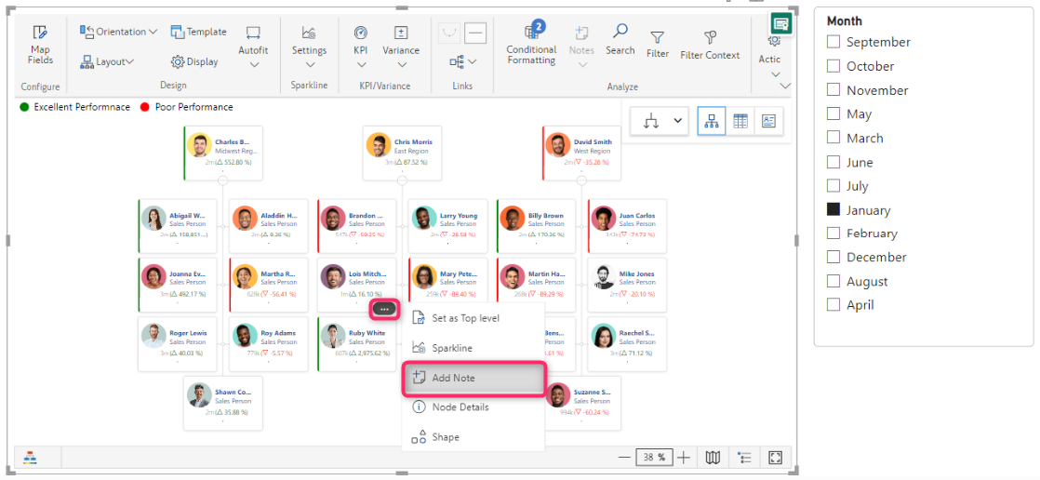Click the plus zoom-in control
The image size is (1040, 480).
pos(684,458)
